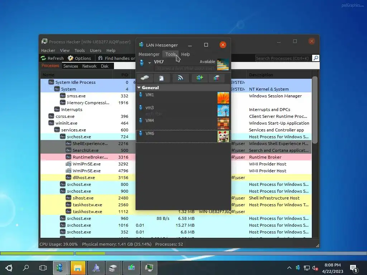Open the Hacker menu in Process Hacker
367x275 pixels.
pos(48,50)
